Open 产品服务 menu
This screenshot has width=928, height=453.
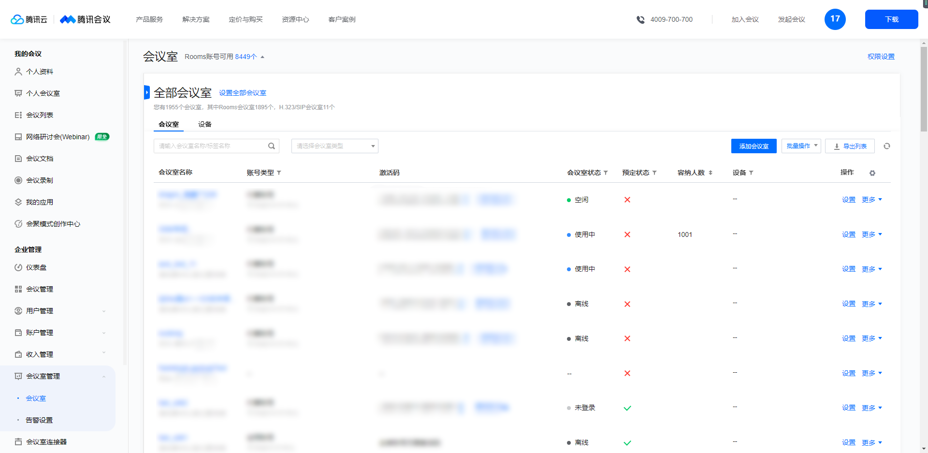(149, 19)
